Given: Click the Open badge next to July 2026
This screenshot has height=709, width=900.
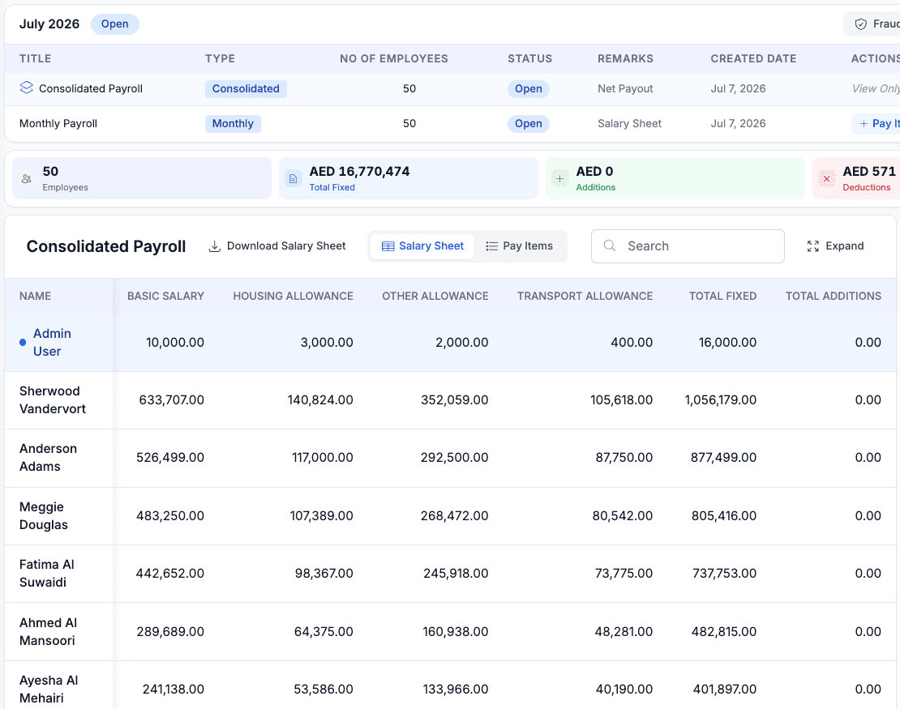Looking at the screenshot, I should pyautogui.click(x=115, y=24).
